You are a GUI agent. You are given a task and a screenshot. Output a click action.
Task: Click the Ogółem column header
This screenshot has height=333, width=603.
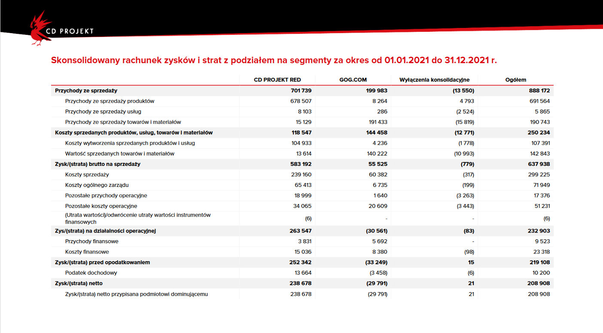pos(515,80)
